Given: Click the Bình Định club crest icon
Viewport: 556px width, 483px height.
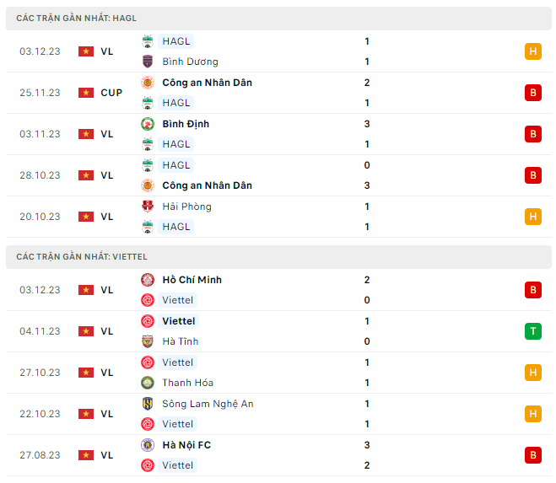Looking at the screenshot, I should coord(148,124).
